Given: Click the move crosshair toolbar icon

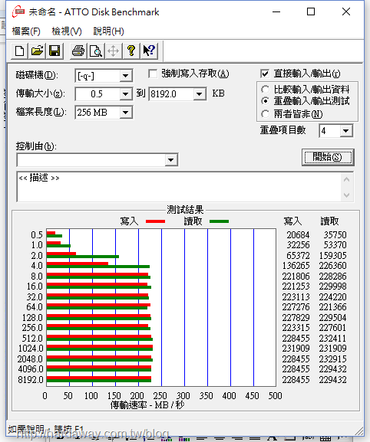Looking at the screenshot, I should point(114,51).
